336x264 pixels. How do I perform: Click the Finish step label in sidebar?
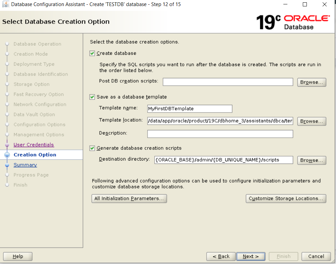(20, 185)
